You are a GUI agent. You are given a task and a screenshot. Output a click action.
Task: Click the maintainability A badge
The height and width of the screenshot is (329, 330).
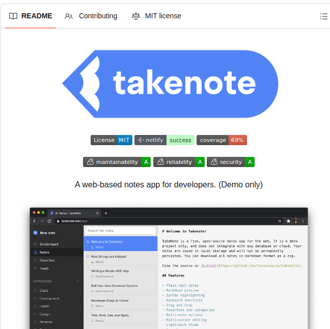point(117,162)
